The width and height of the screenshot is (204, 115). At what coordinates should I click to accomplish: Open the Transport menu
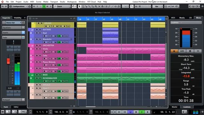tap(54, 2)
